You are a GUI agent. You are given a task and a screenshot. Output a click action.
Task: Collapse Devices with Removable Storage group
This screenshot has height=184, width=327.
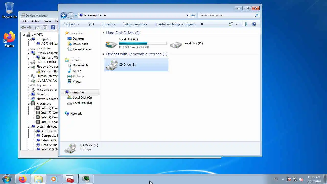pos(104,54)
